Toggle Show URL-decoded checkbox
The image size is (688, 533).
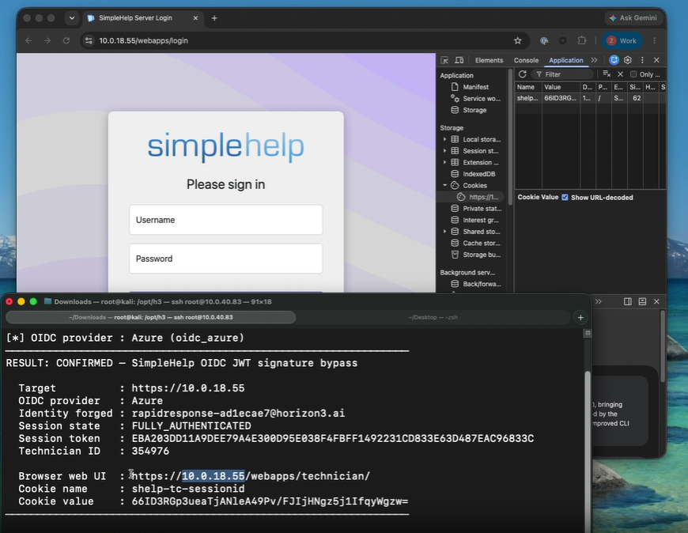click(x=565, y=198)
